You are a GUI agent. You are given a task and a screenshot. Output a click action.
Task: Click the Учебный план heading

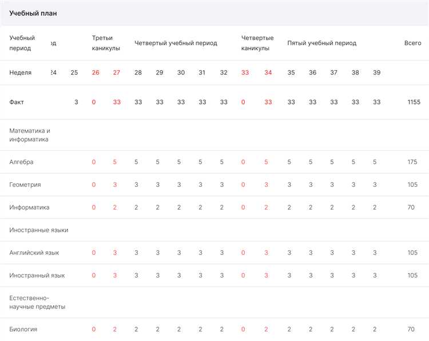pos(33,13)
